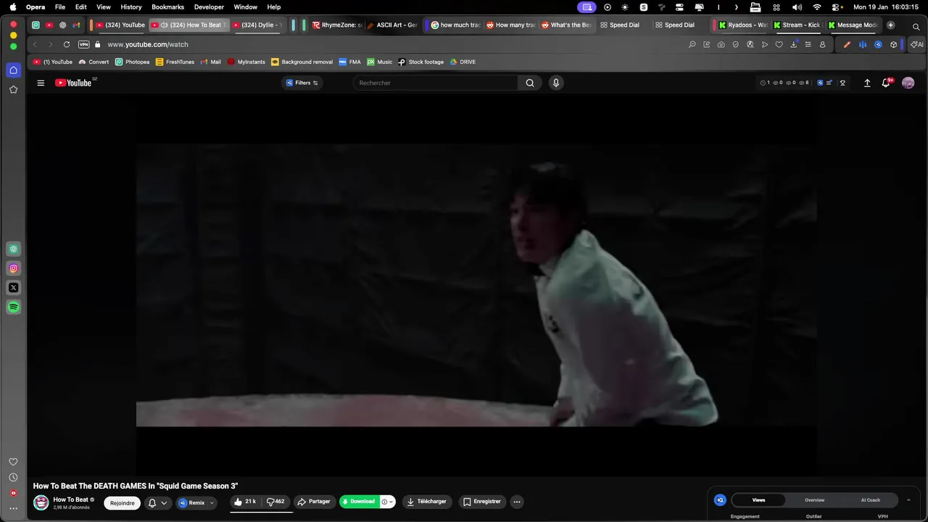
Task: Click the YouTube logo home link
Action: [73, 83]
